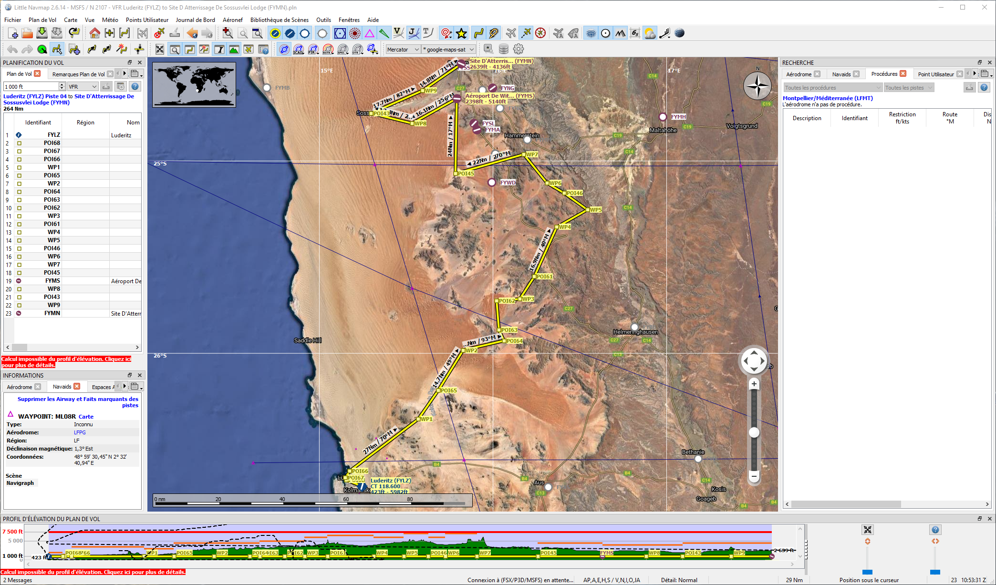Open the Mercator projection dropdown
The image size is (996, 585).
click(x=403, y=49)
